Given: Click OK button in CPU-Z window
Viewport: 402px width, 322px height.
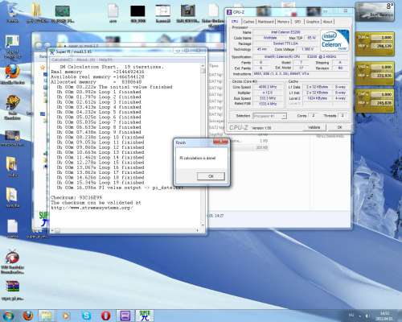Looking at the screenshot, I should [x=339, y=127].
